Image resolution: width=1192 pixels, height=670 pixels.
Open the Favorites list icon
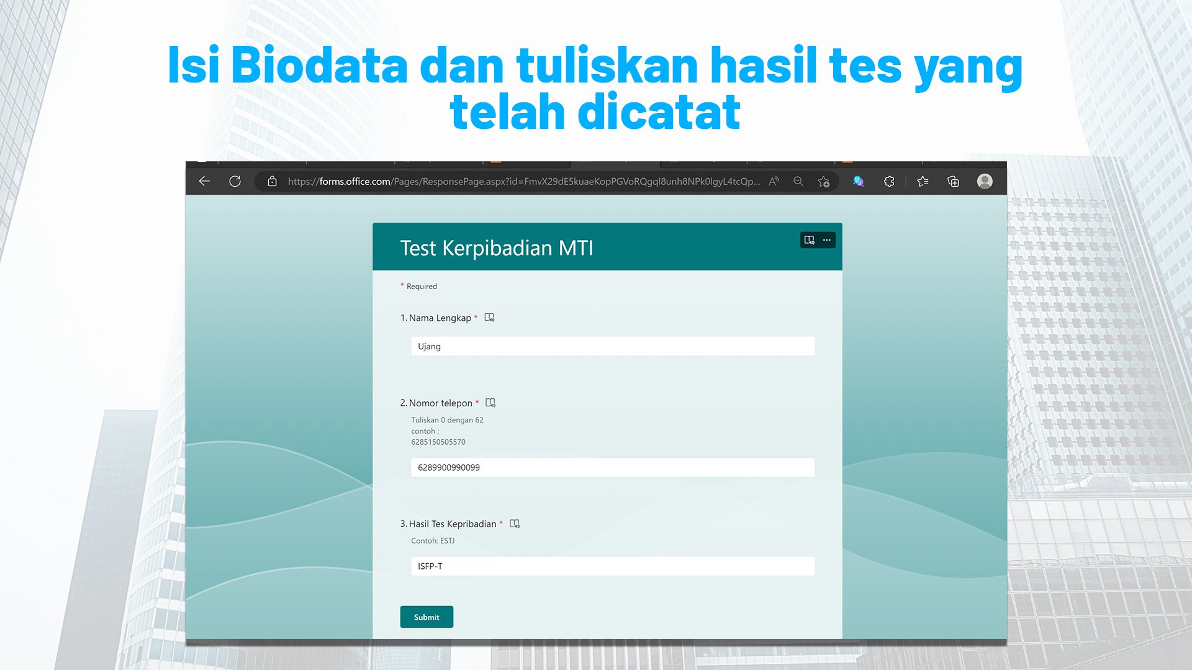923,181
